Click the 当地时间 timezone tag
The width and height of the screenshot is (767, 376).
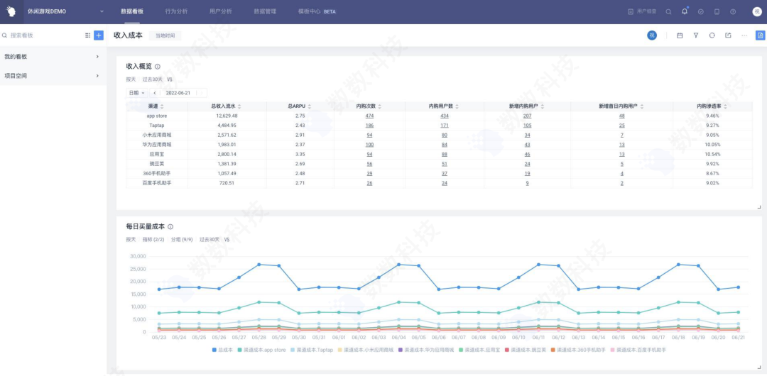coord(165,35)
